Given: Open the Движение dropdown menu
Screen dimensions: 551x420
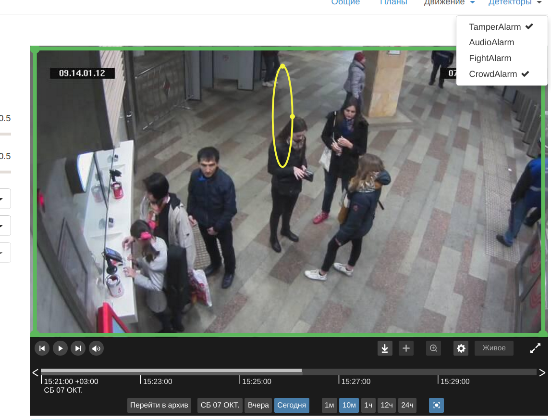Looking at the screenshot, I should (x=449, y=2).
